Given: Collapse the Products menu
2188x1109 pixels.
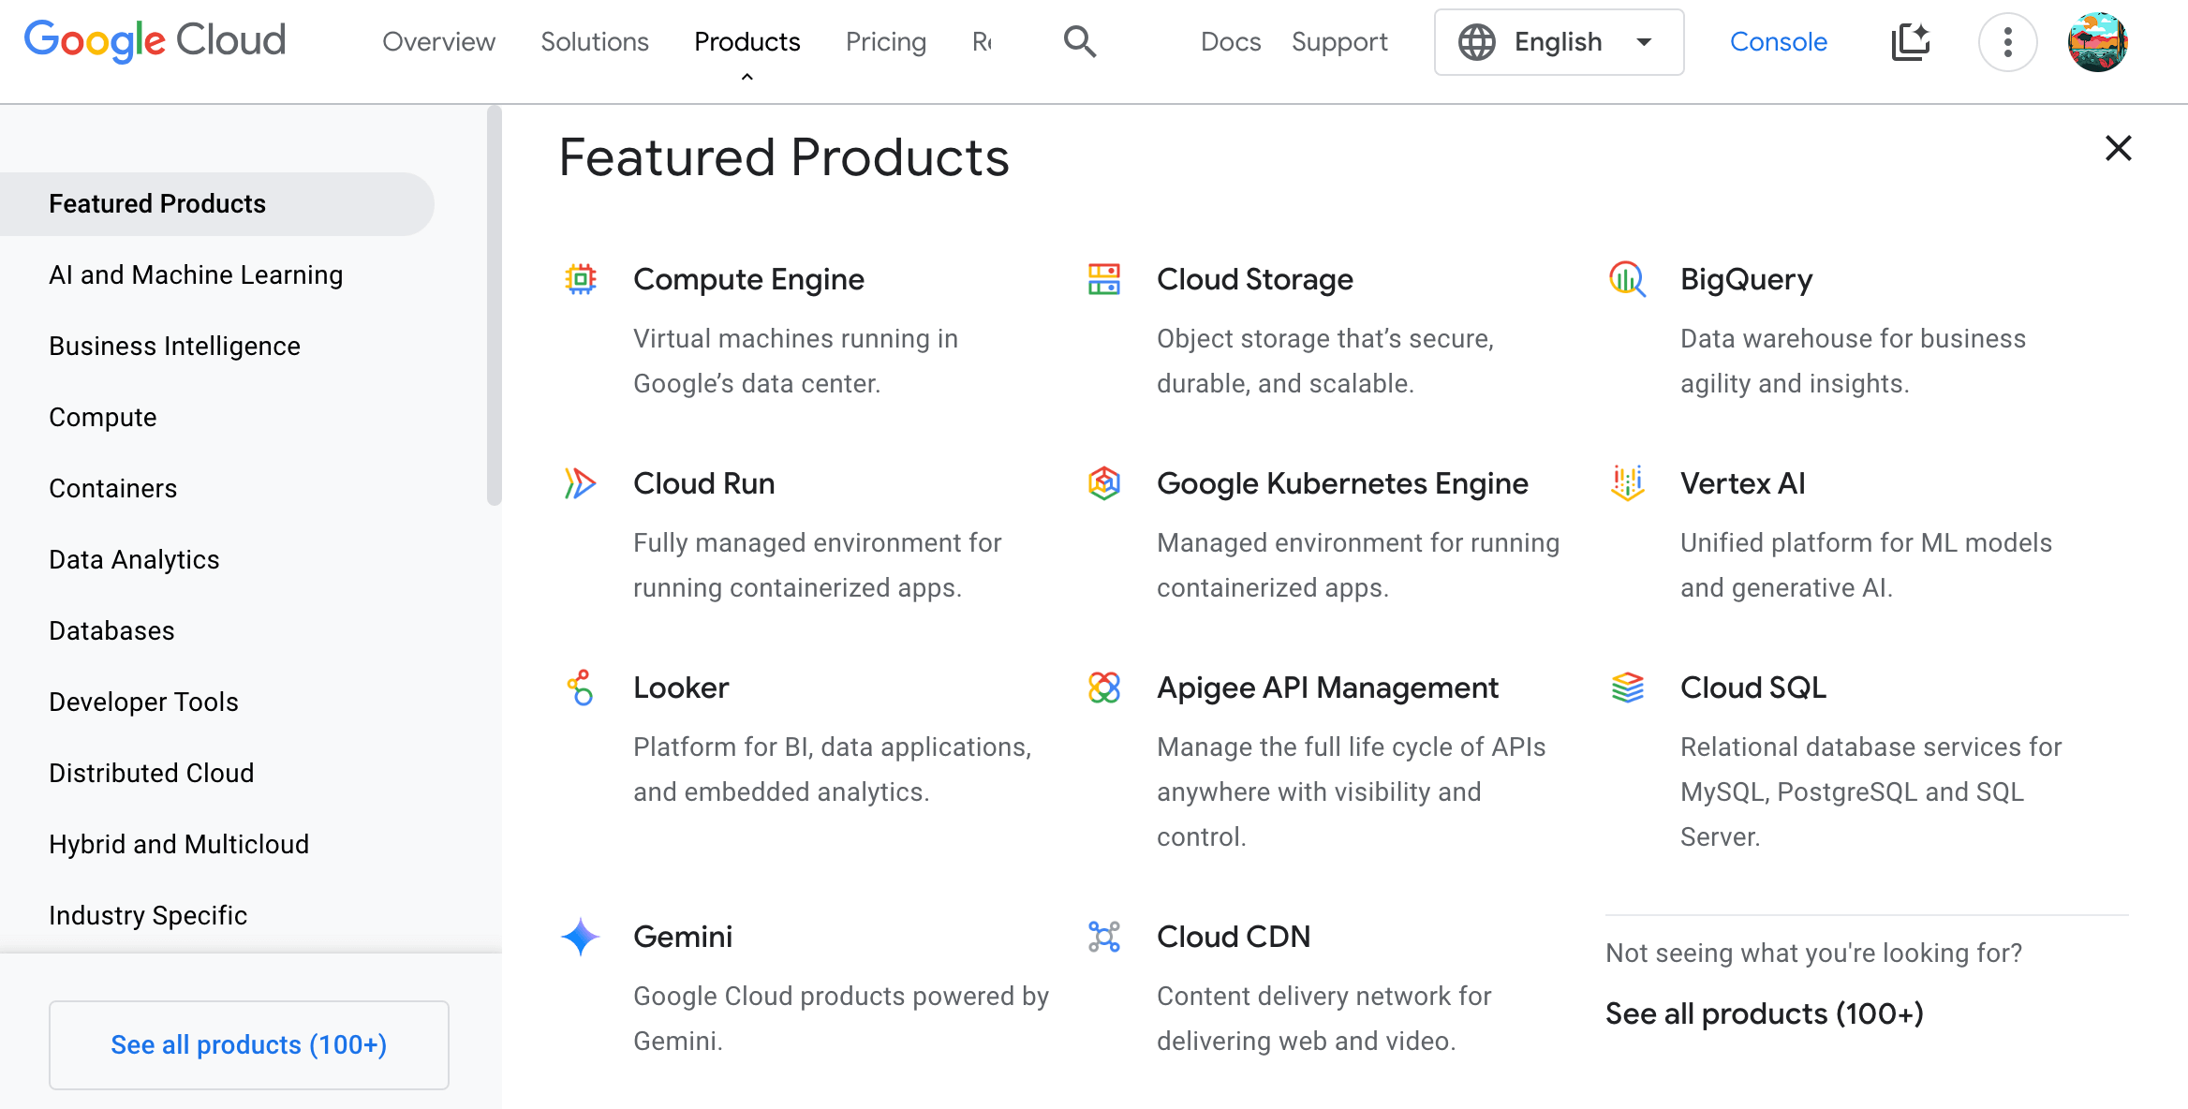Looking at the screenshot, I should 747,78.
